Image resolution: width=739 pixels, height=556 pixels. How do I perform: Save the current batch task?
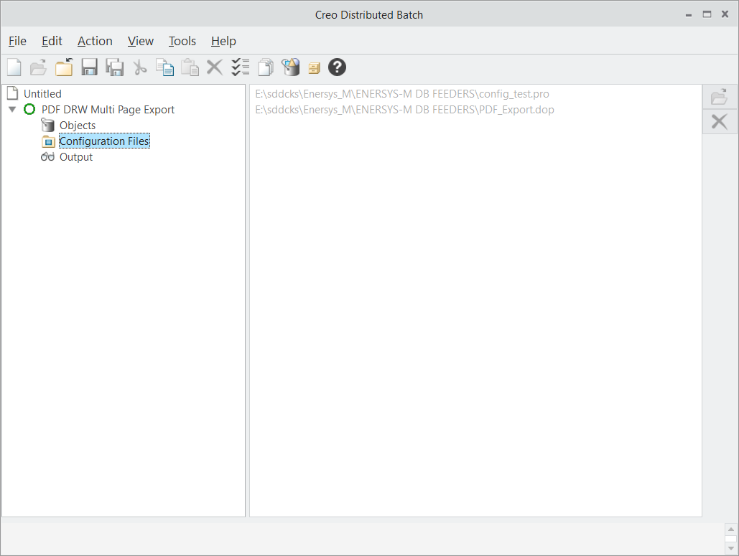click(x=89, y=67)
